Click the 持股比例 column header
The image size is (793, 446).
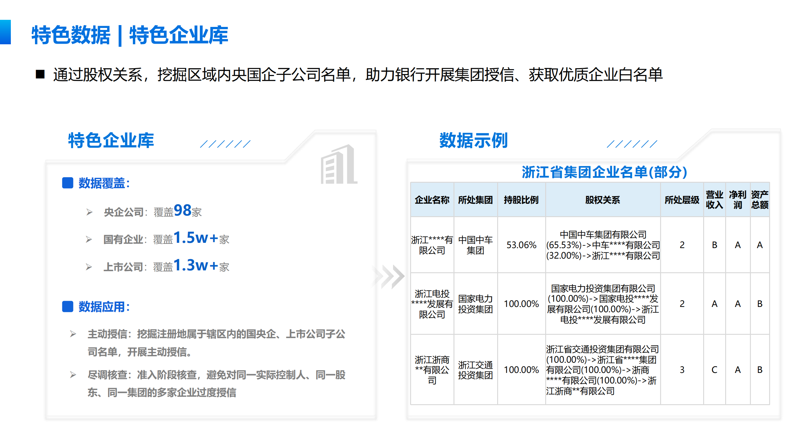[x=521, y=200]
